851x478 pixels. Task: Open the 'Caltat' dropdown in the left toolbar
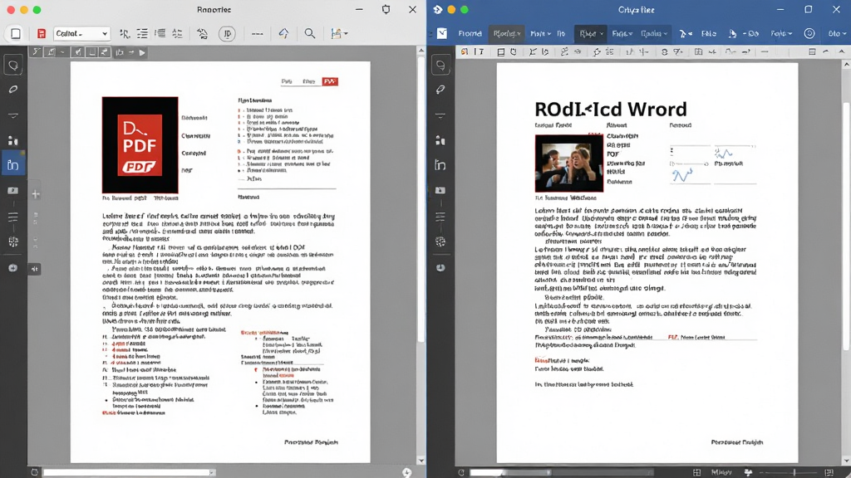[x=81, y=33]
